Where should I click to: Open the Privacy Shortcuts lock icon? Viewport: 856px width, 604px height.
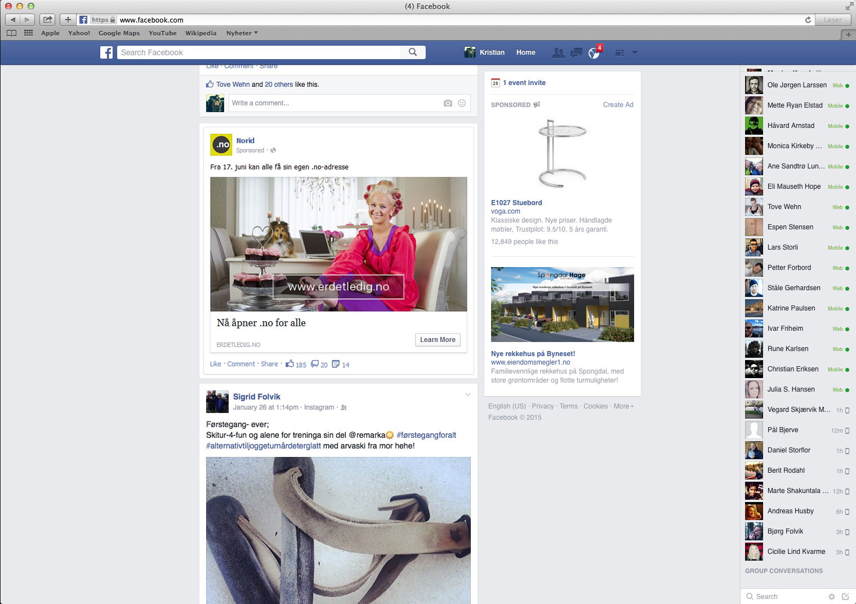[619, 52]
